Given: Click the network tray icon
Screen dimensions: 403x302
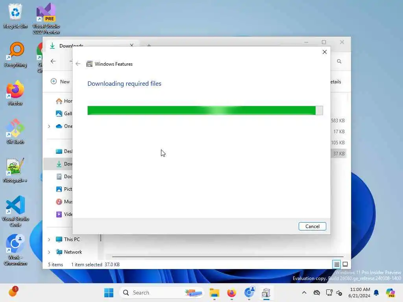Looking at the screenshot, I should click(x=329, y=293).
